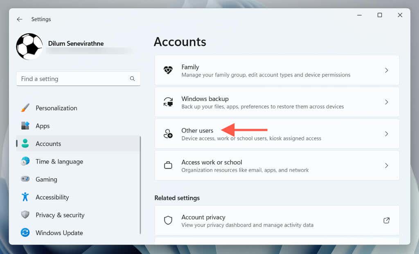Viewport: 419px width, 254px height.
Task: Select the Accessibility figure icon
Action: [x=25, y=197]
